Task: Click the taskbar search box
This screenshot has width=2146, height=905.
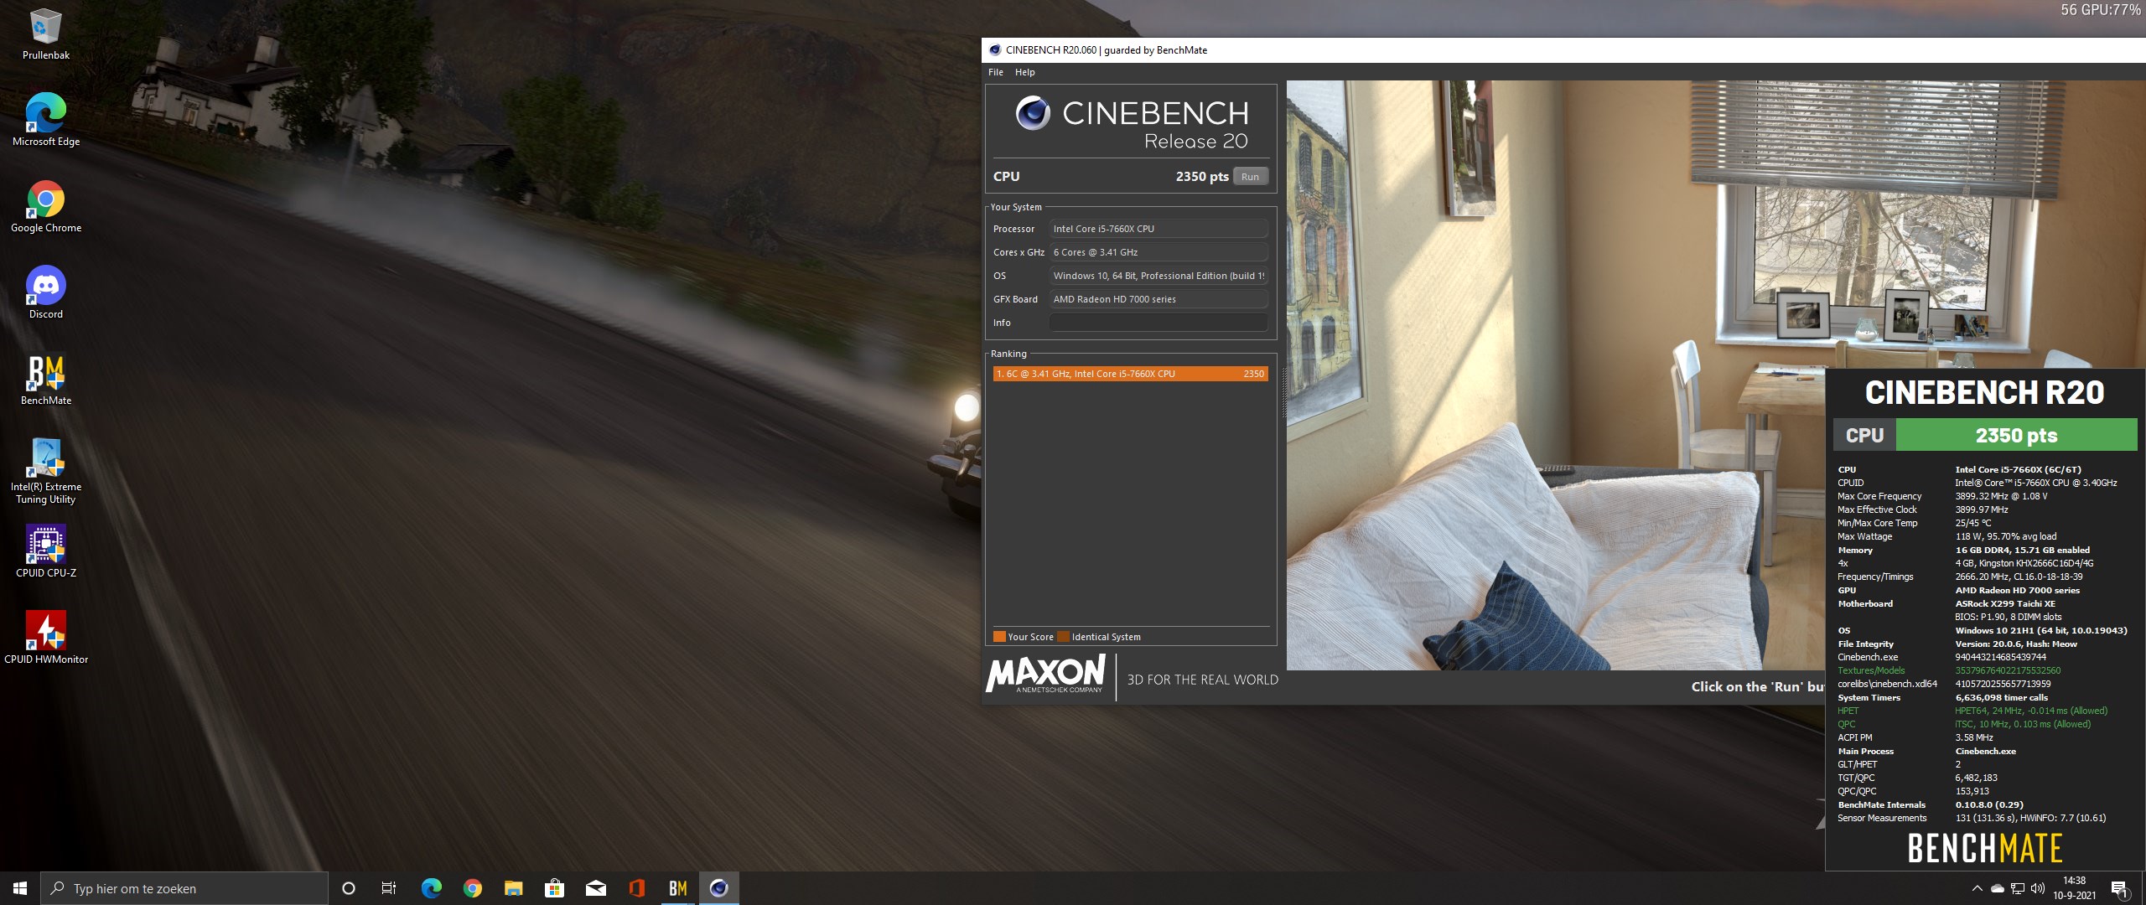Action: click(184, 888)
